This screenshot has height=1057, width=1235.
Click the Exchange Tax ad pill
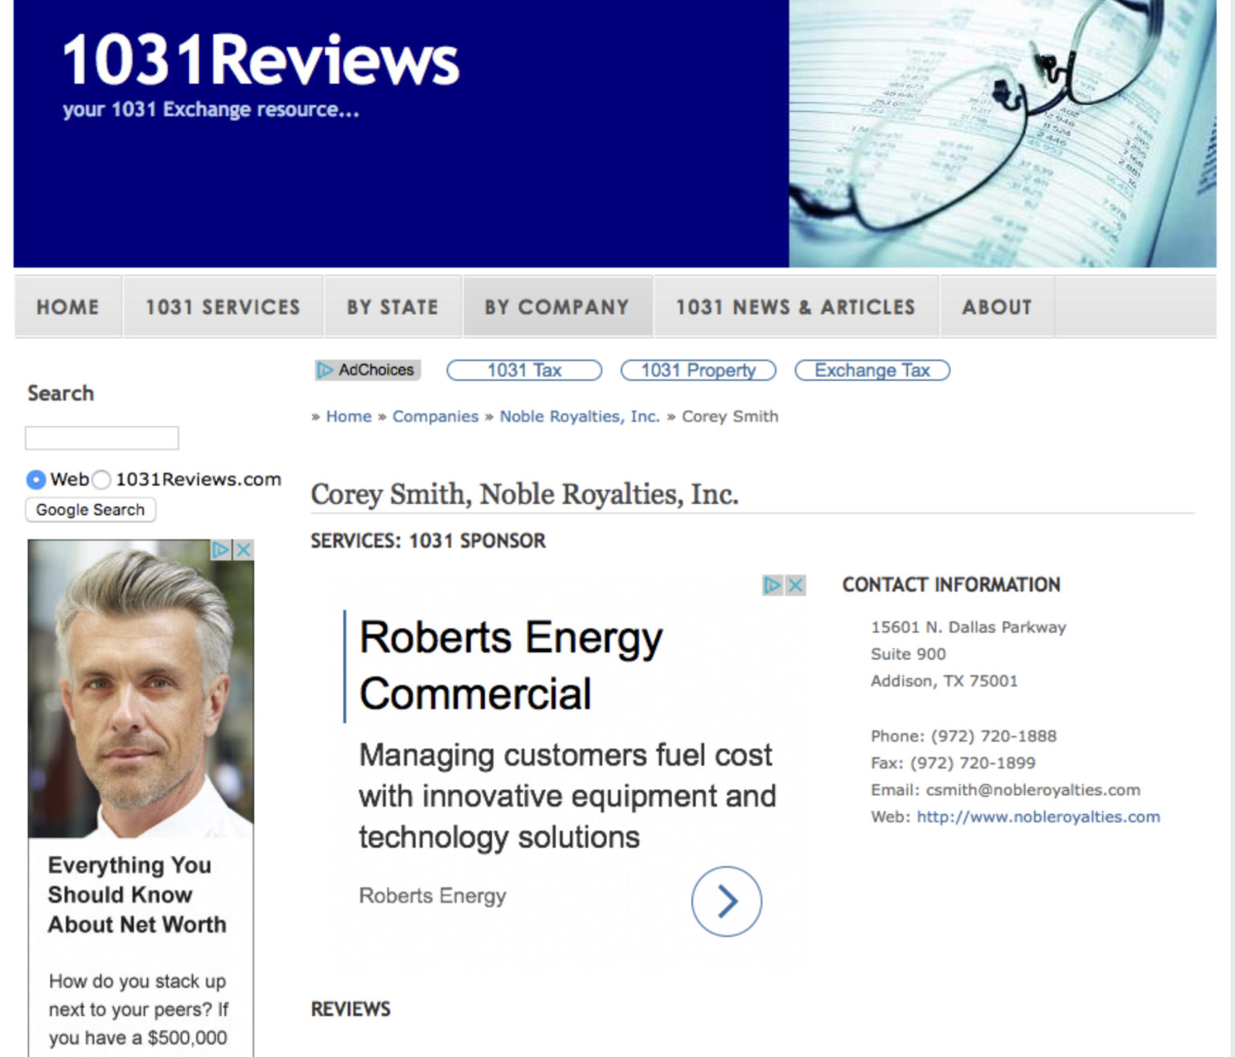[872, 371]
